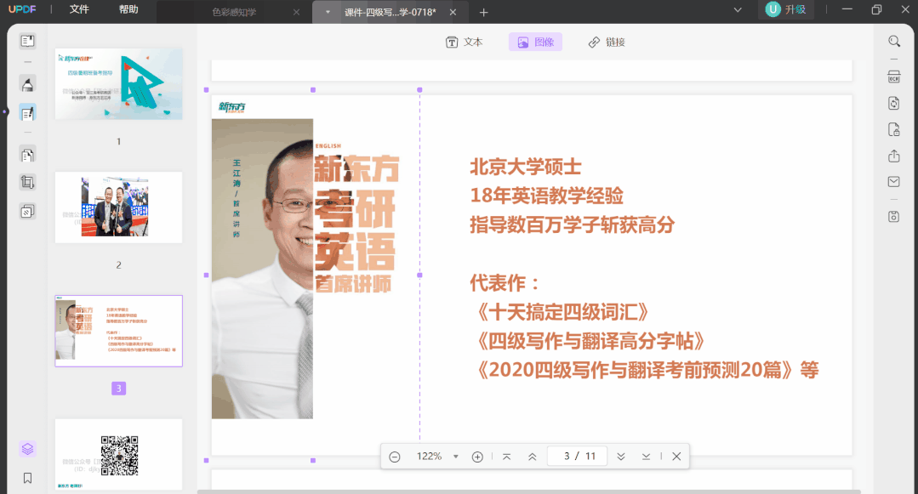Select the page 4 QR code thumbnail
Viewport: 918px width, 494px height.
(119, 455)
